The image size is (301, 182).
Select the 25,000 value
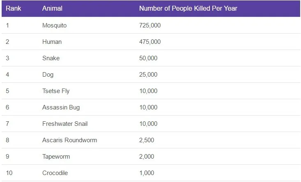coord(148,75)
